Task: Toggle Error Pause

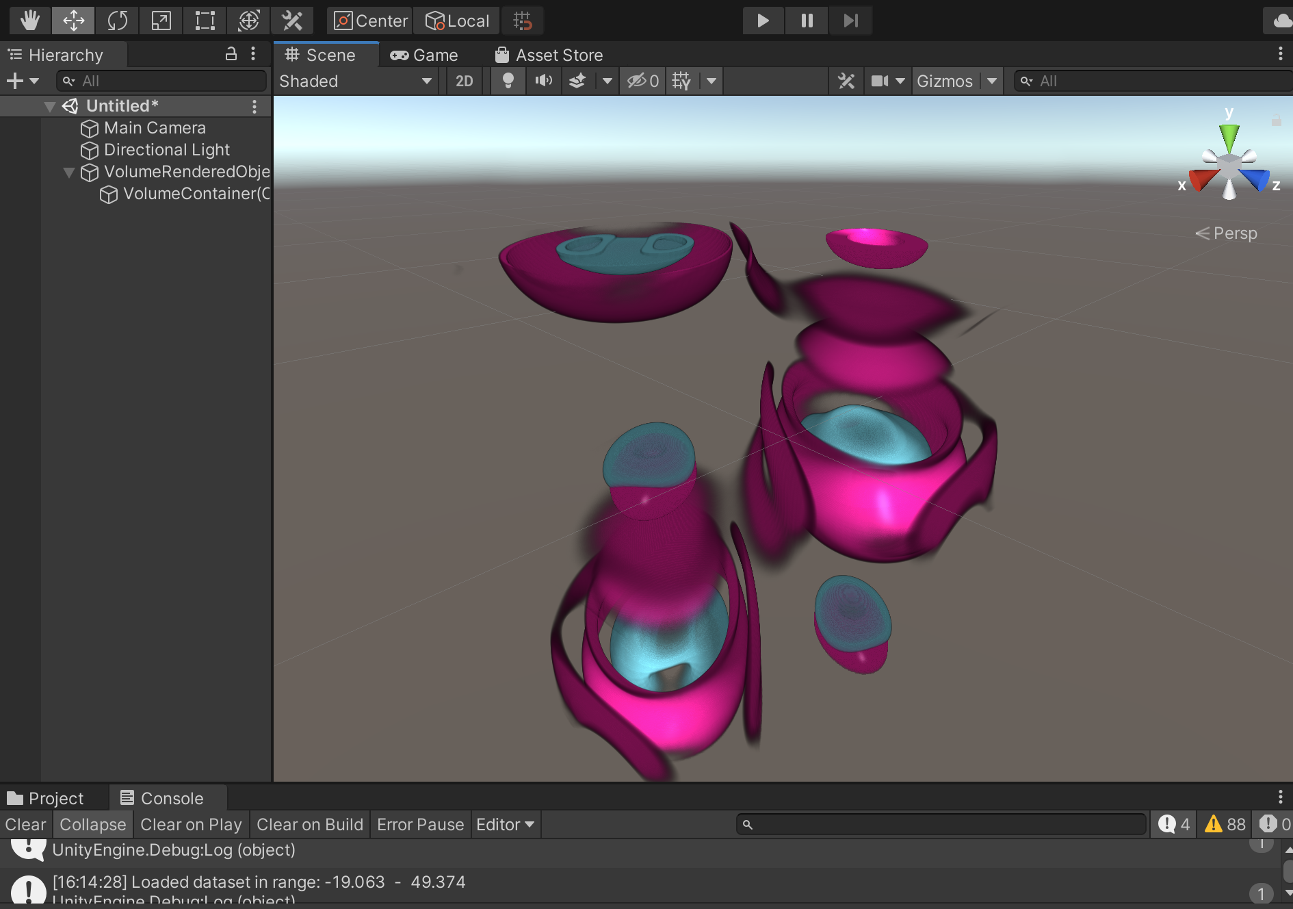Action: [x=421, y=824]
